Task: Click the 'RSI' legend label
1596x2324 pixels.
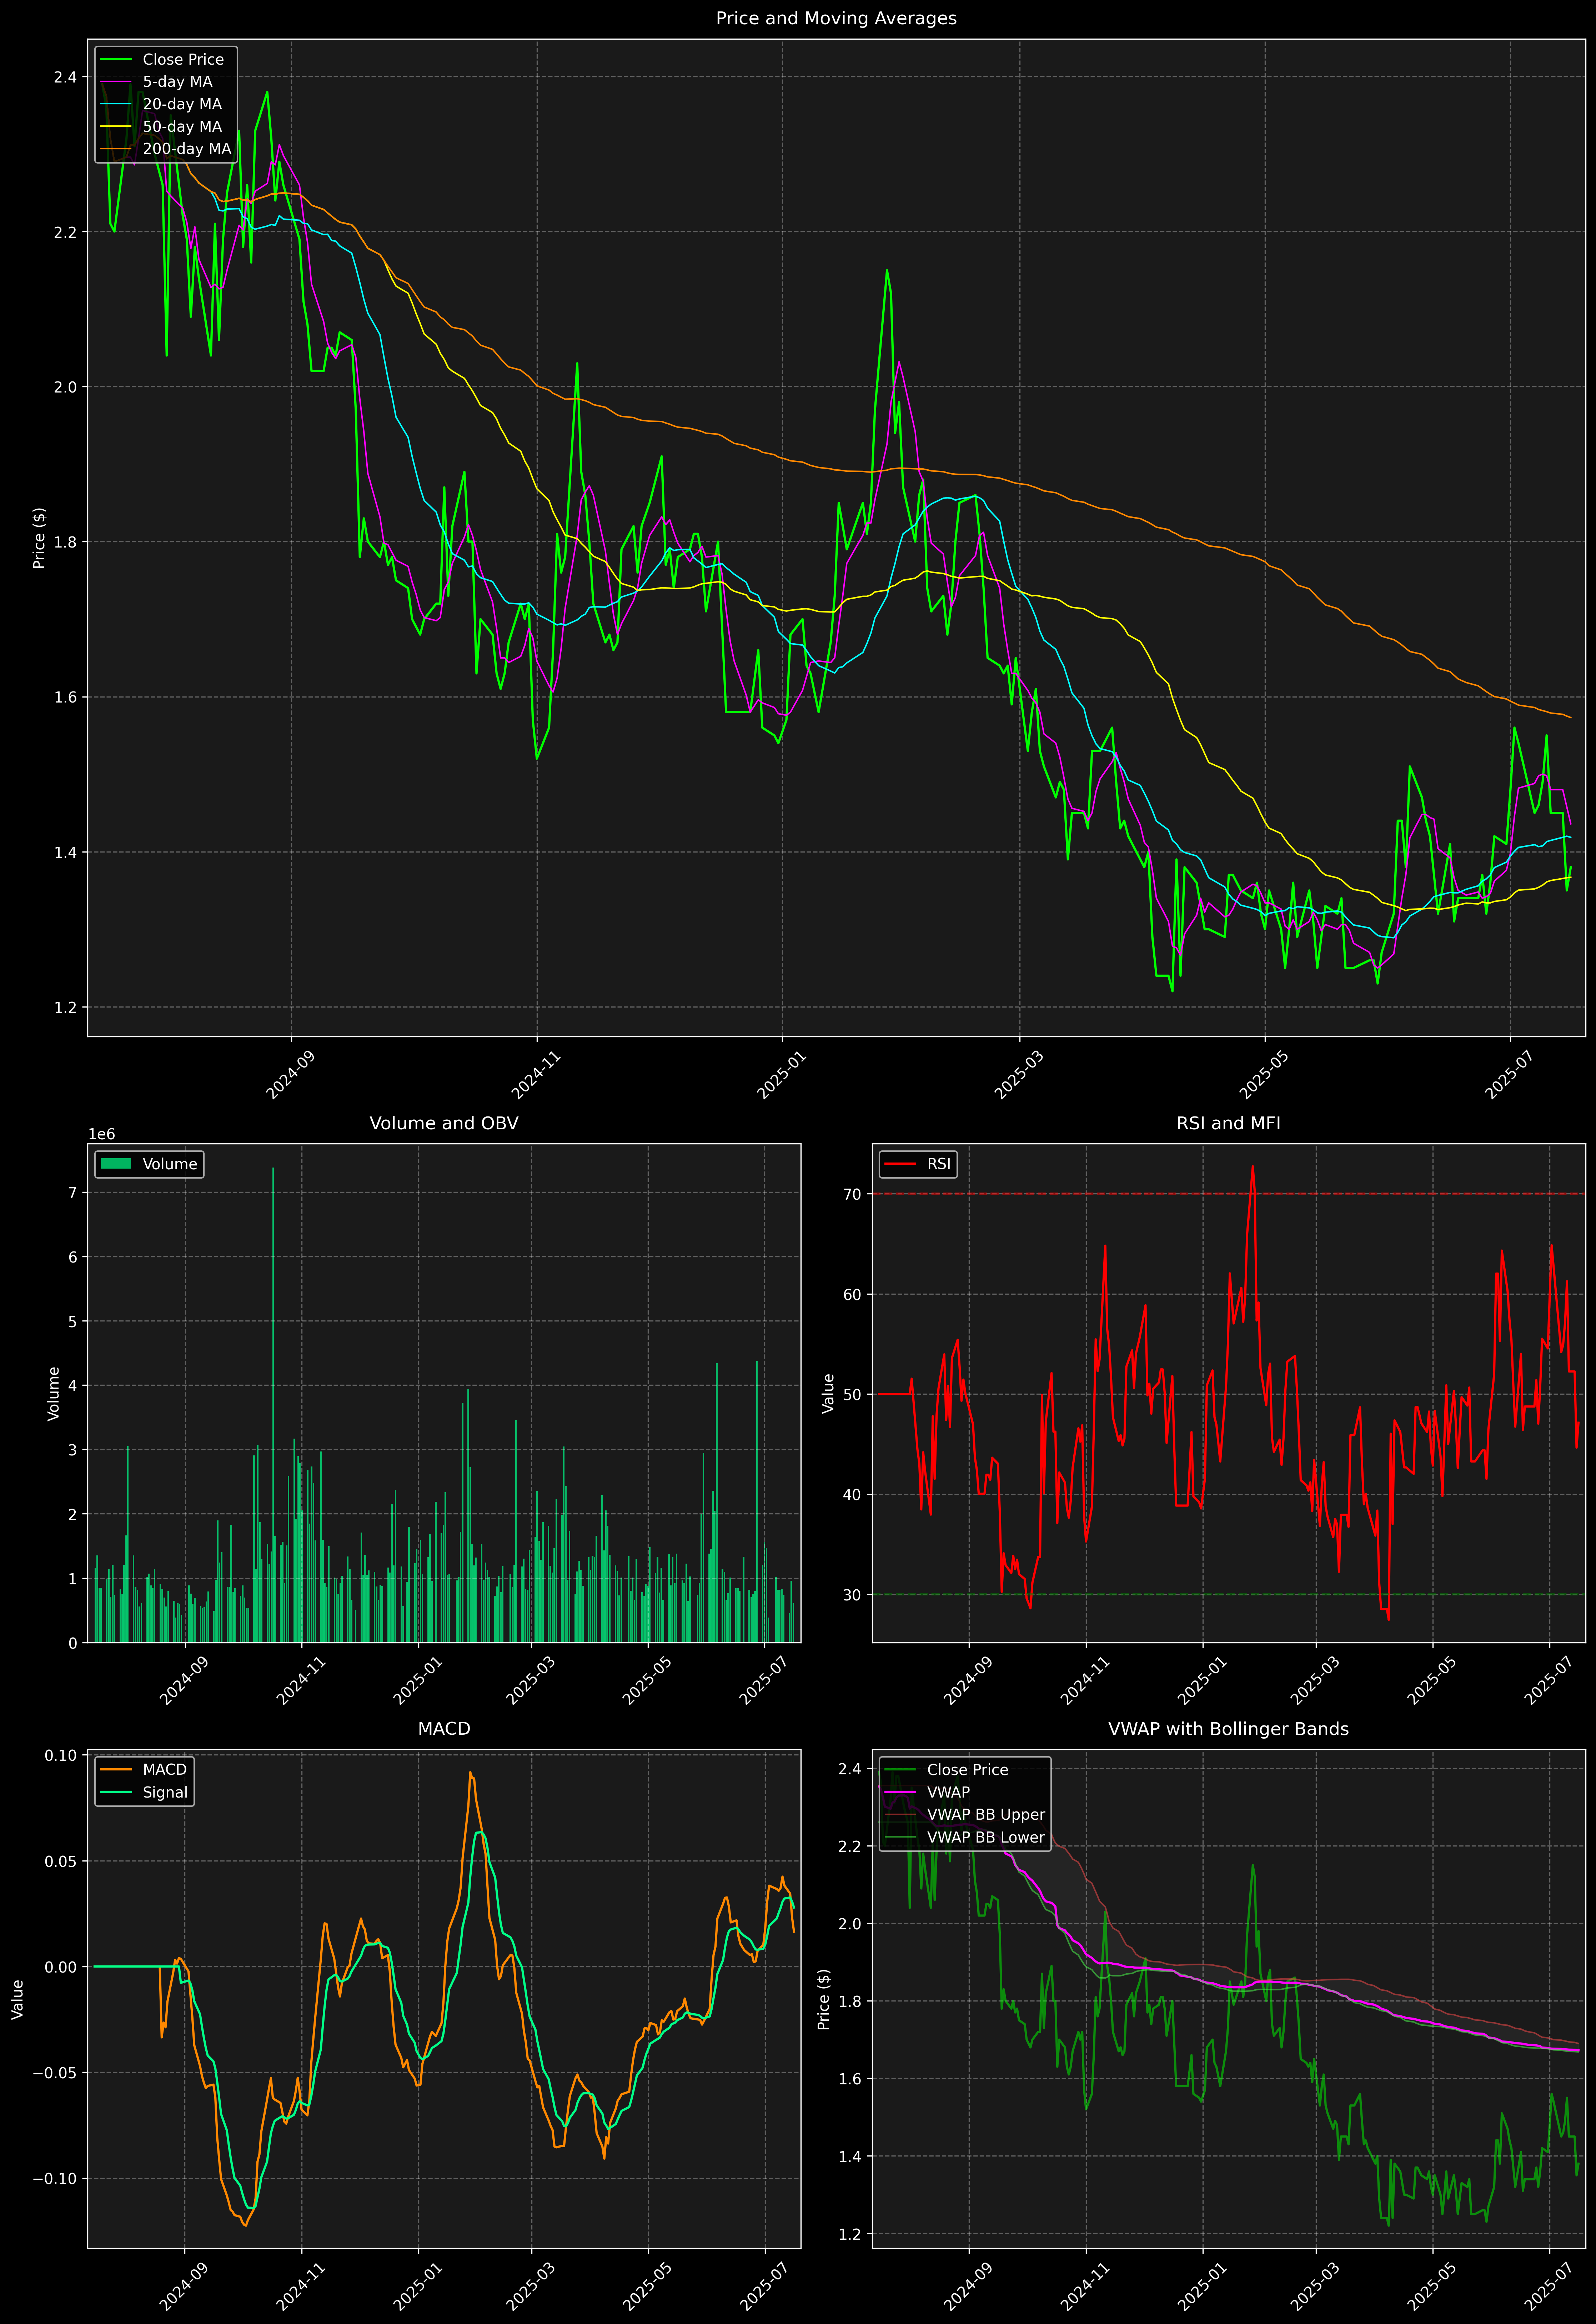Action: tap(939, 1164)
